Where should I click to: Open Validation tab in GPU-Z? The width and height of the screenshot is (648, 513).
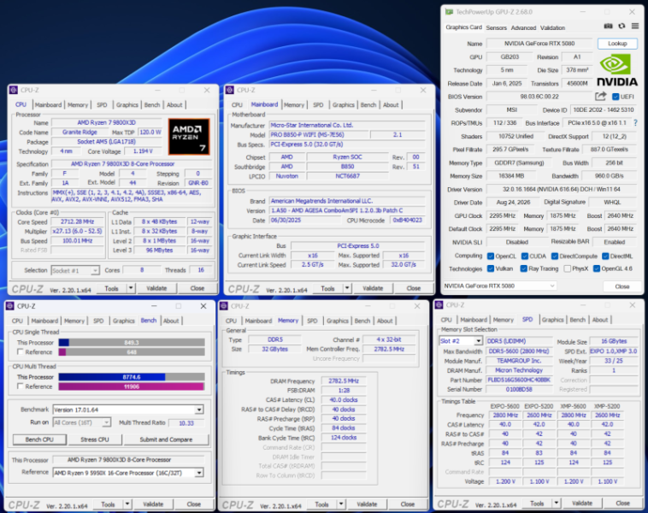552,27
